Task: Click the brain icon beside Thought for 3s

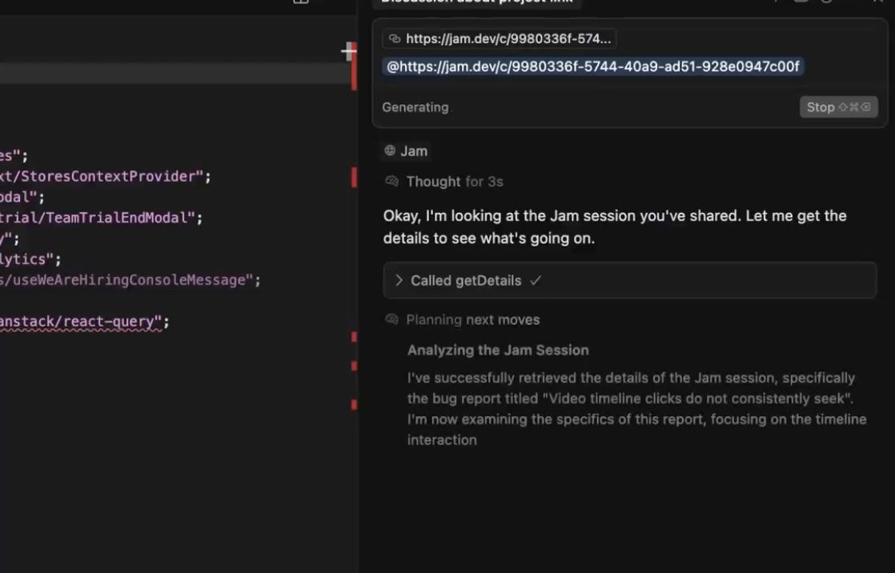Action: (x=391, y=182)
